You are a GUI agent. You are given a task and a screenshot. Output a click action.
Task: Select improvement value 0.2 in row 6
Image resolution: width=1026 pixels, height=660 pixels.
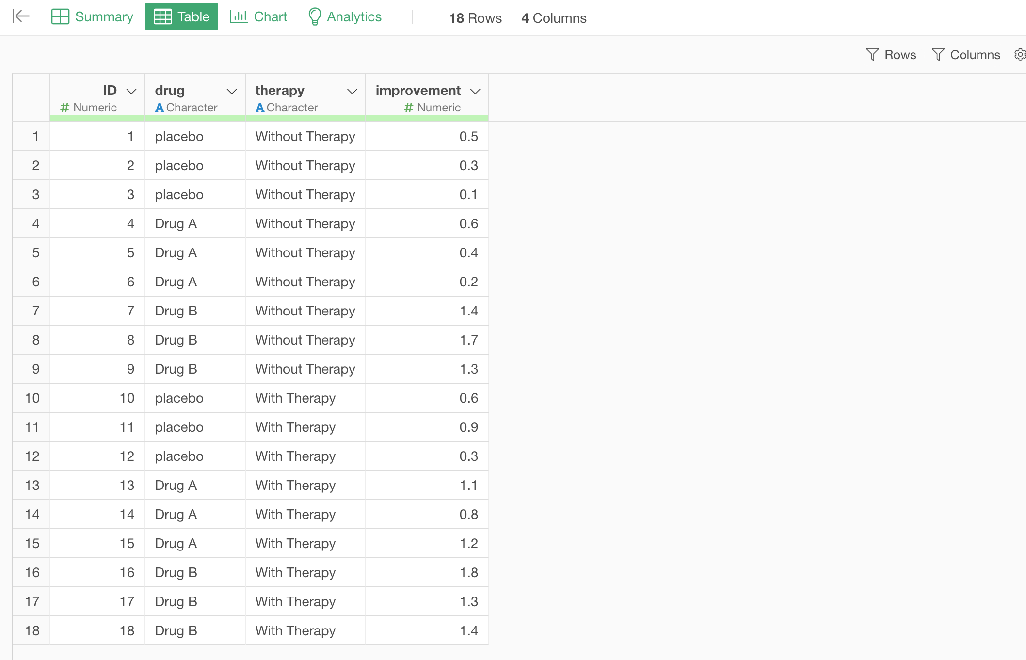click(x=427, y=282)
